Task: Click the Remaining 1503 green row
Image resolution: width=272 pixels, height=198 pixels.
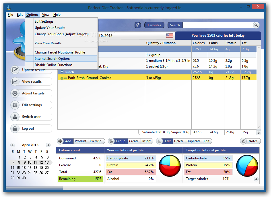Action: [80, 179]
